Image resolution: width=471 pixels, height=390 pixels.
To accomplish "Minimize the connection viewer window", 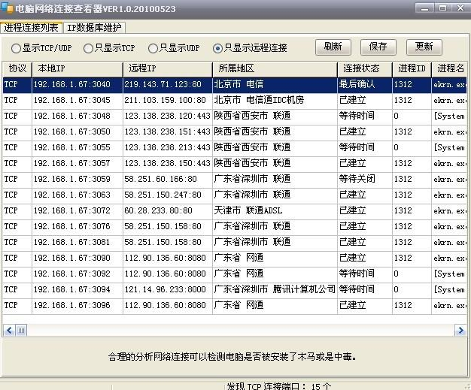I will [425, 8].
